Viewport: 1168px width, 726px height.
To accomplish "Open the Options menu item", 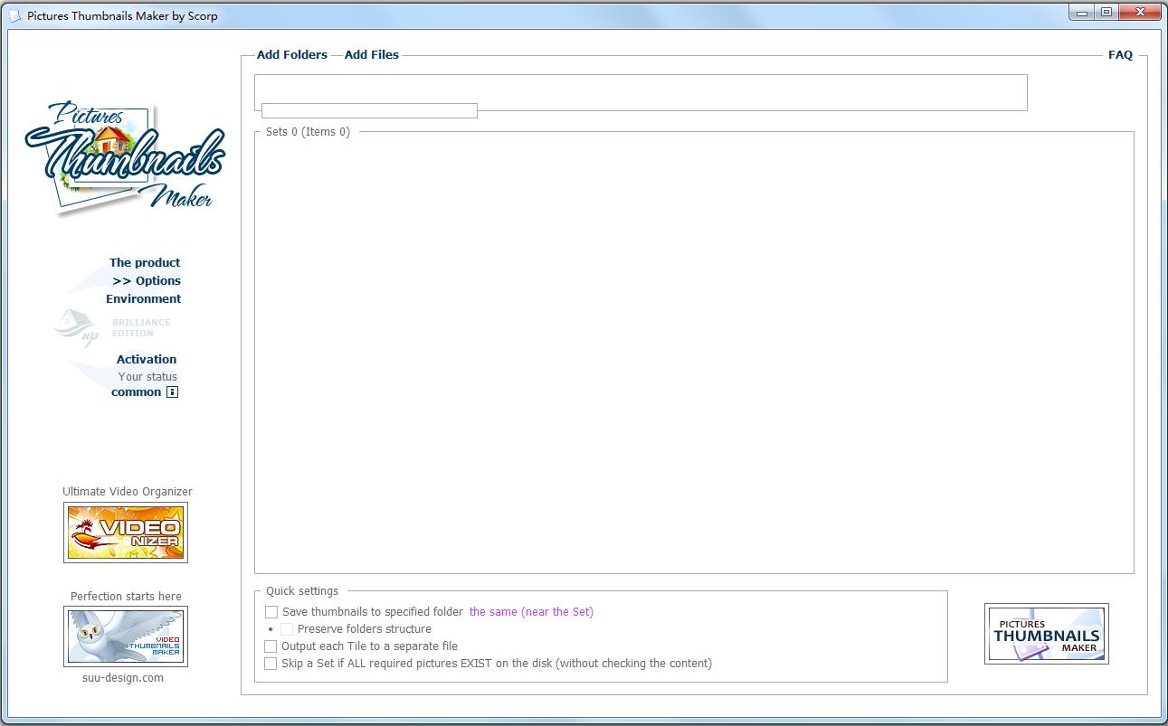I will click(147, 280).
